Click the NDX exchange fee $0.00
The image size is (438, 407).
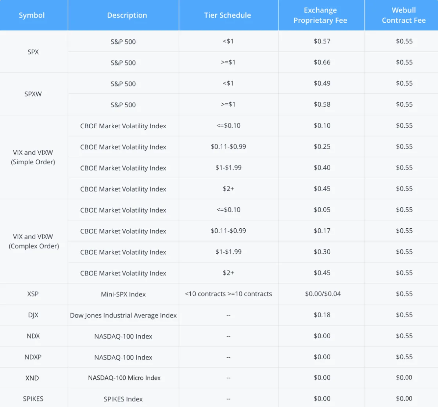(322, 336)
